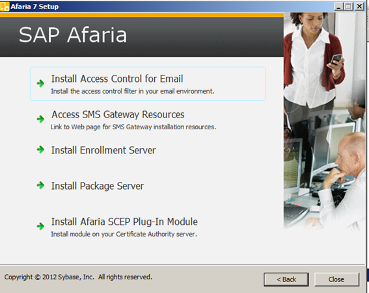Viewport: 369px width, 293px height.
Task: Minimize the Afaria 7 Setup window
Action: [x=338, y=6]
